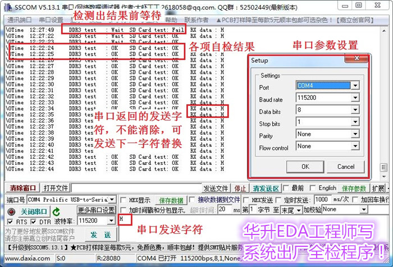The height and width of the screenshot is (267, 393).
Task: Enable HEX显示 checkbox
Action: [x=123, y=200]
